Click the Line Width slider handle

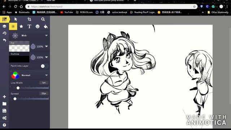coord(18,88)
